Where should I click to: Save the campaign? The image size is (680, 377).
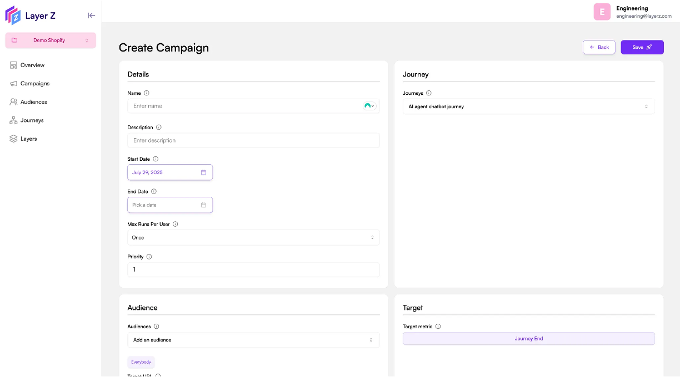642,47
